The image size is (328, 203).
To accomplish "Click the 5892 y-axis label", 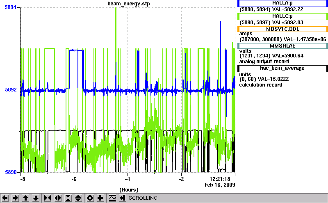I will point(11,90).
